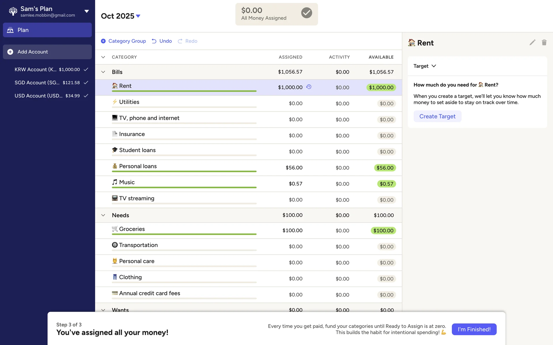Open the Sam's Plan account menu
553x345 pixels.
tap(86, 11)
